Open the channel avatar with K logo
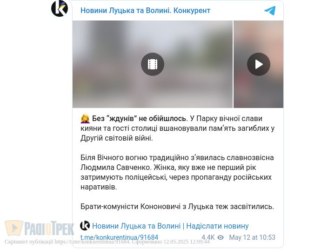The image size is (335, 250). click(x=60, y=8)
